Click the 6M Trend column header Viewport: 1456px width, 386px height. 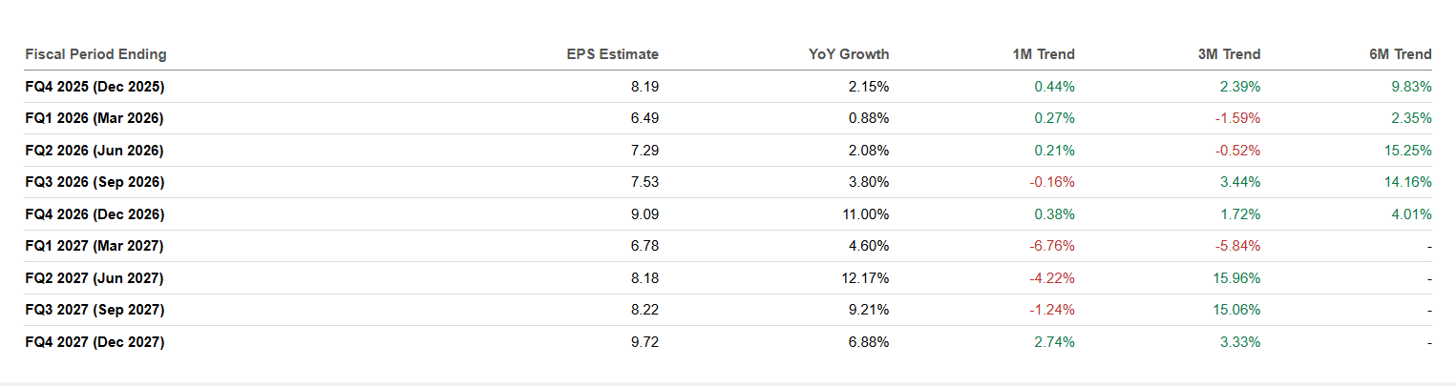click(1400, 54)
